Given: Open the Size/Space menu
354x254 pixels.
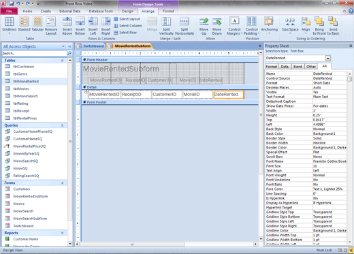Looking at the screenshot, I should tap(290, 25).
